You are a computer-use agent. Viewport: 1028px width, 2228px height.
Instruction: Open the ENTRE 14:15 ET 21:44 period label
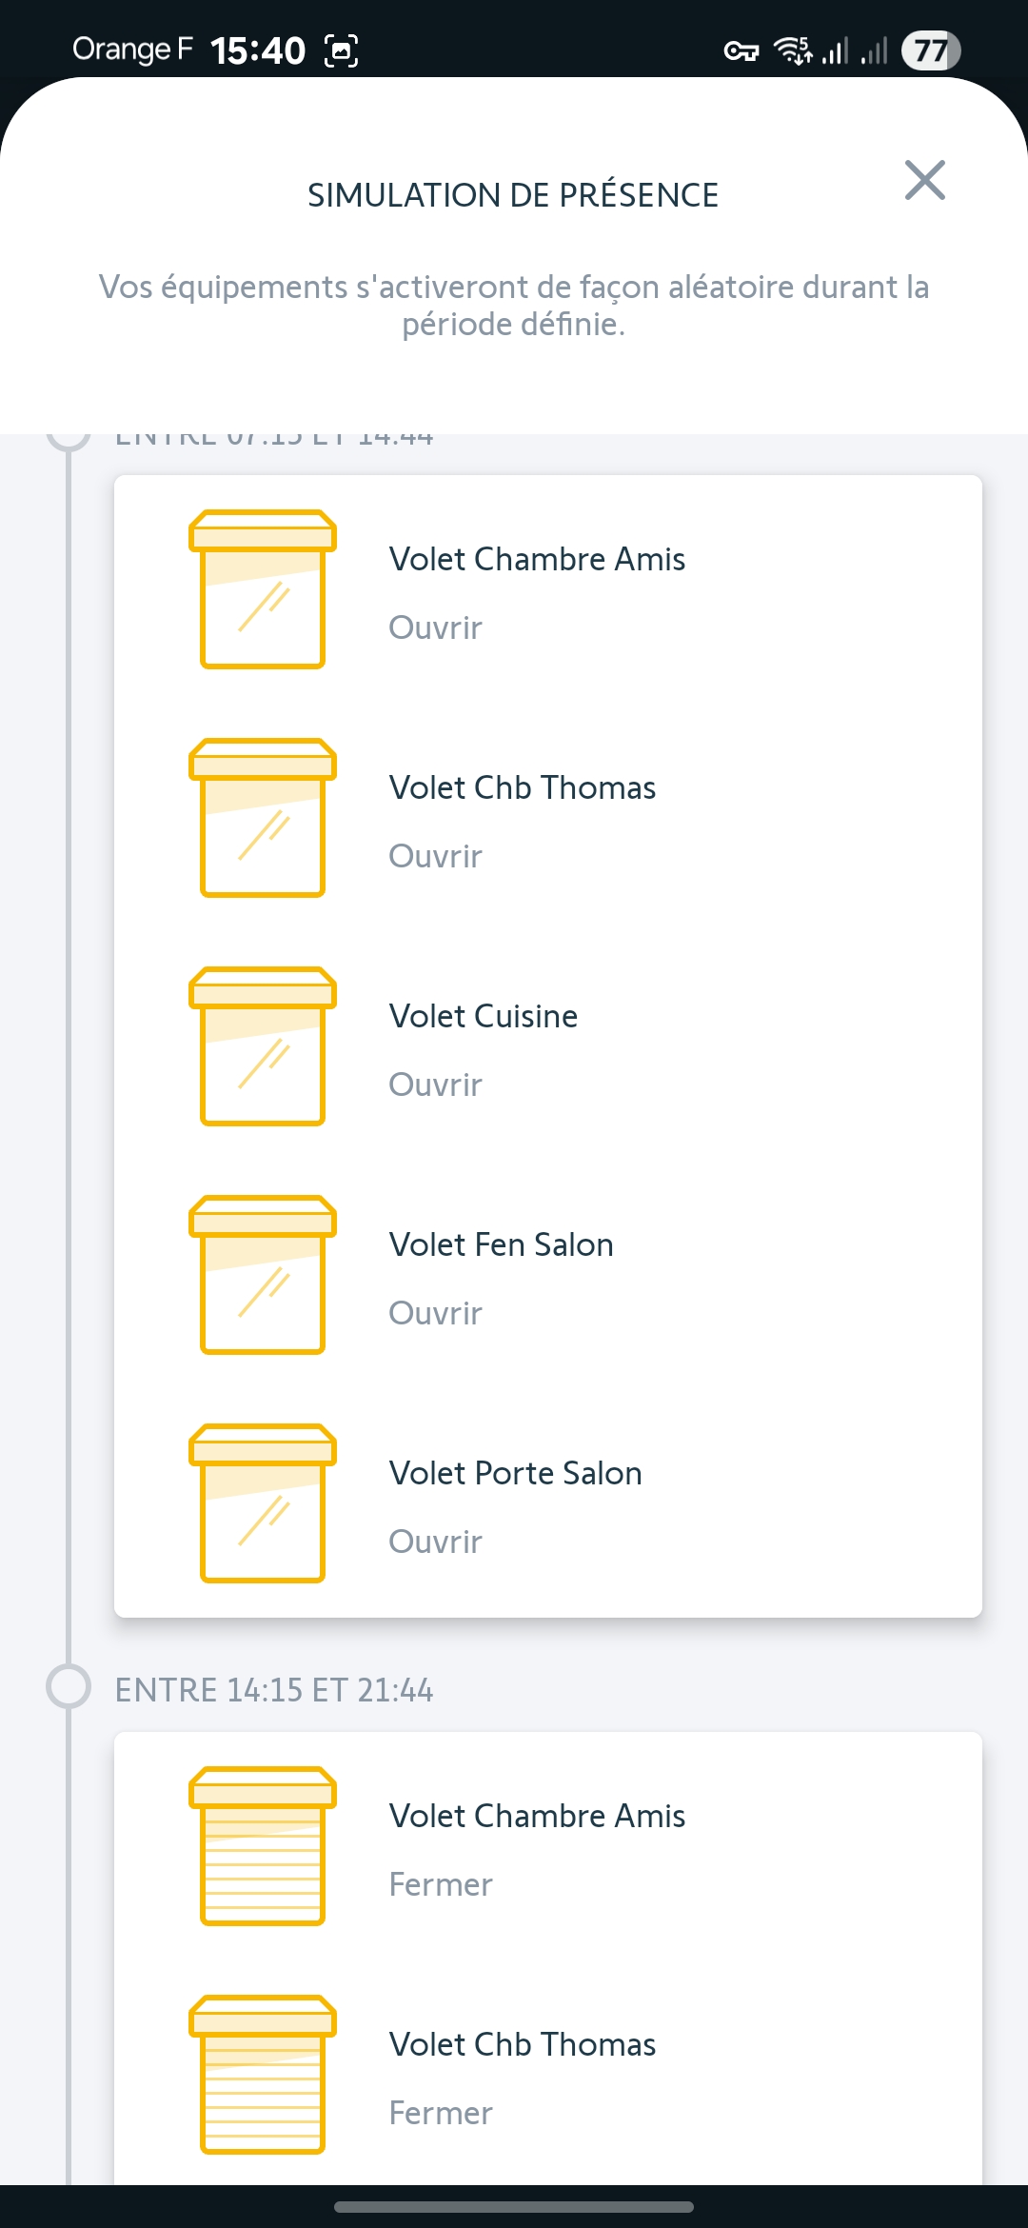(x=274, y=1690)
